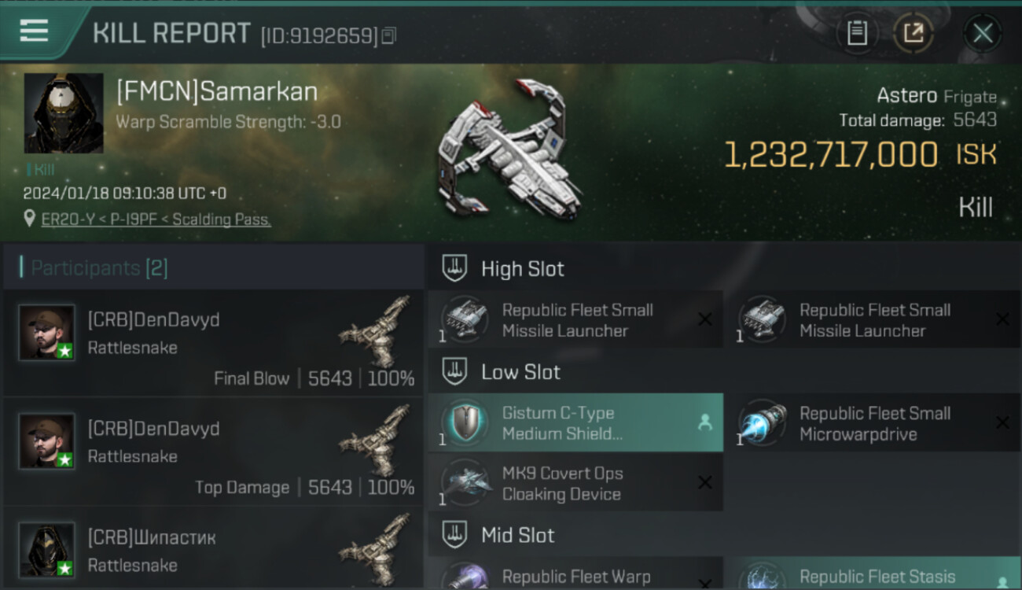The width and height of the screenshot is (1022, 590).
Task: Open DenDavyd Final Blow participant entry
Action: coord(213,343)
